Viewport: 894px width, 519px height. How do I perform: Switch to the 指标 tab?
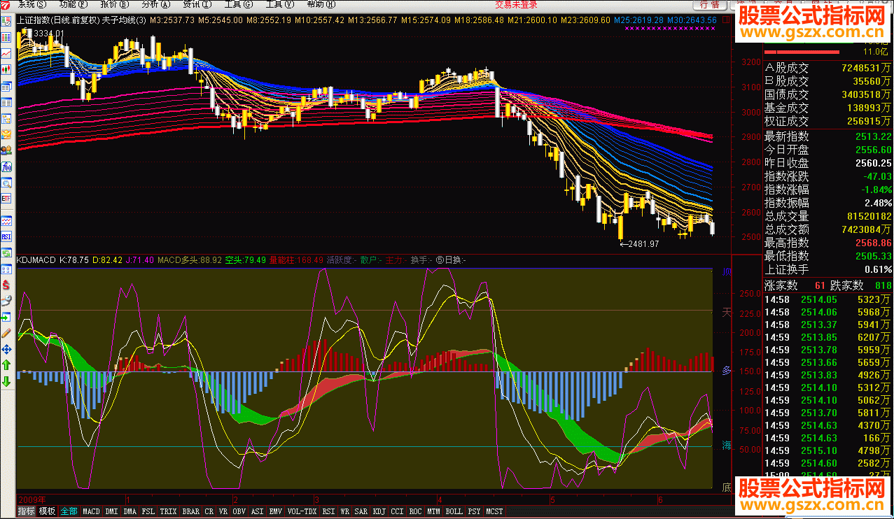pos(27,511)
